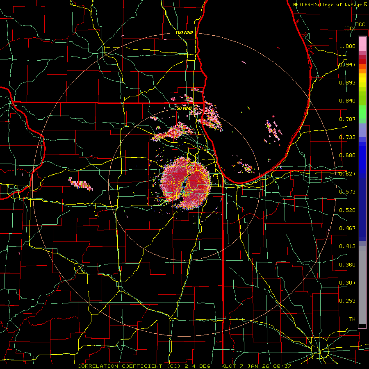
Task: Select the 0.573 scale value
Action: [x=347, y=192]
